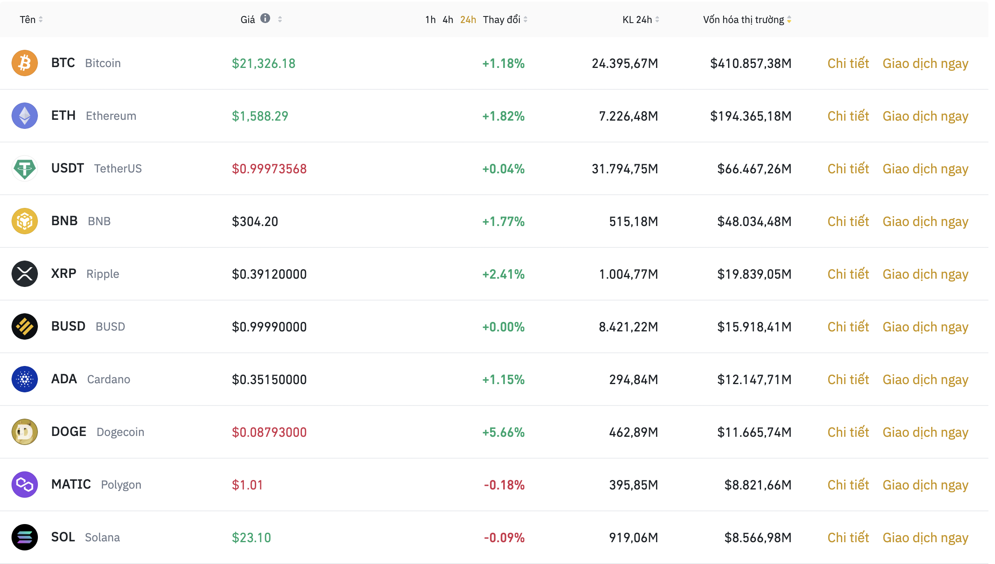Click BNB price $304.20

[255, 221]
